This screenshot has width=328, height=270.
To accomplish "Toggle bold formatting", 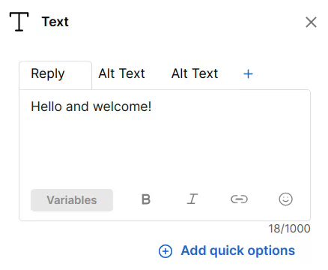I will click(x=146, y=199).
